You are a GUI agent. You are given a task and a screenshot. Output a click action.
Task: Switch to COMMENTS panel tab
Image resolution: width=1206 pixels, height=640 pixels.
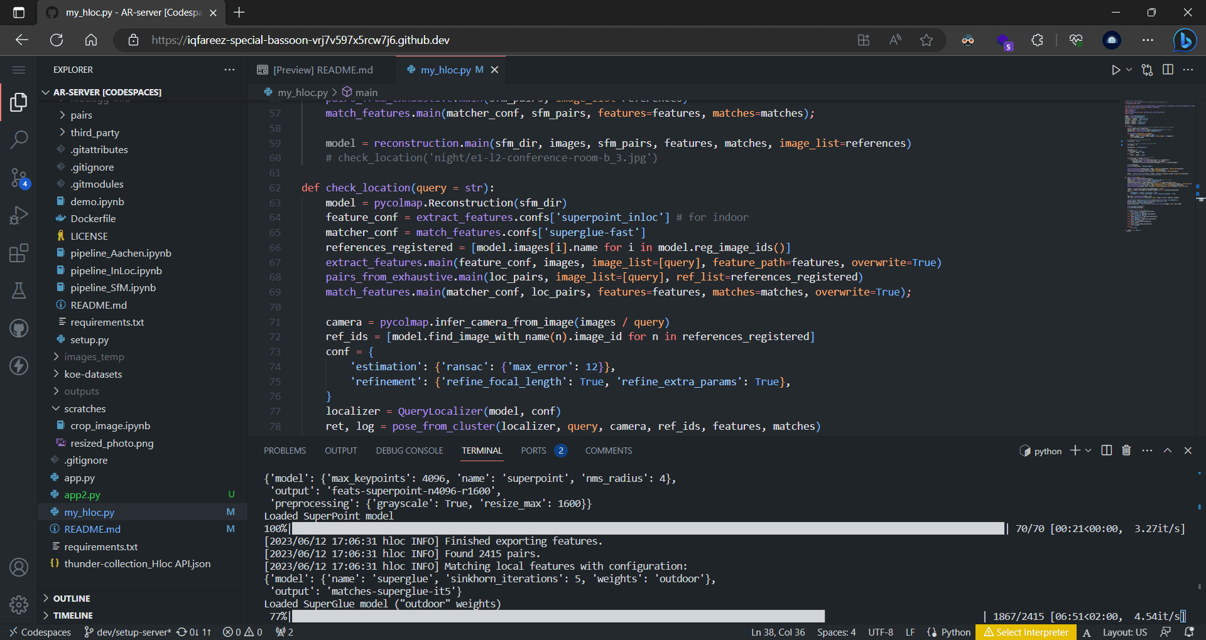609,451
